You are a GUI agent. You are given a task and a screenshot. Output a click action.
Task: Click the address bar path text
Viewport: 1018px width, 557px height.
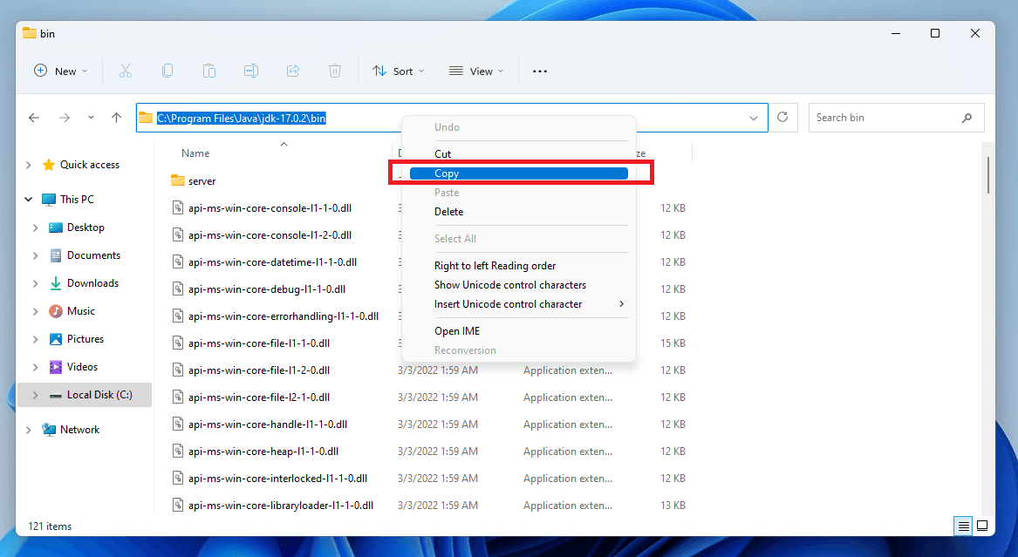coord(242,118)
